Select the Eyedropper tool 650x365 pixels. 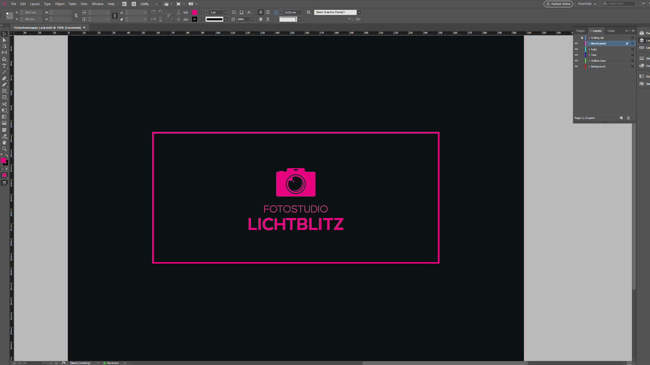click(5, 136)
